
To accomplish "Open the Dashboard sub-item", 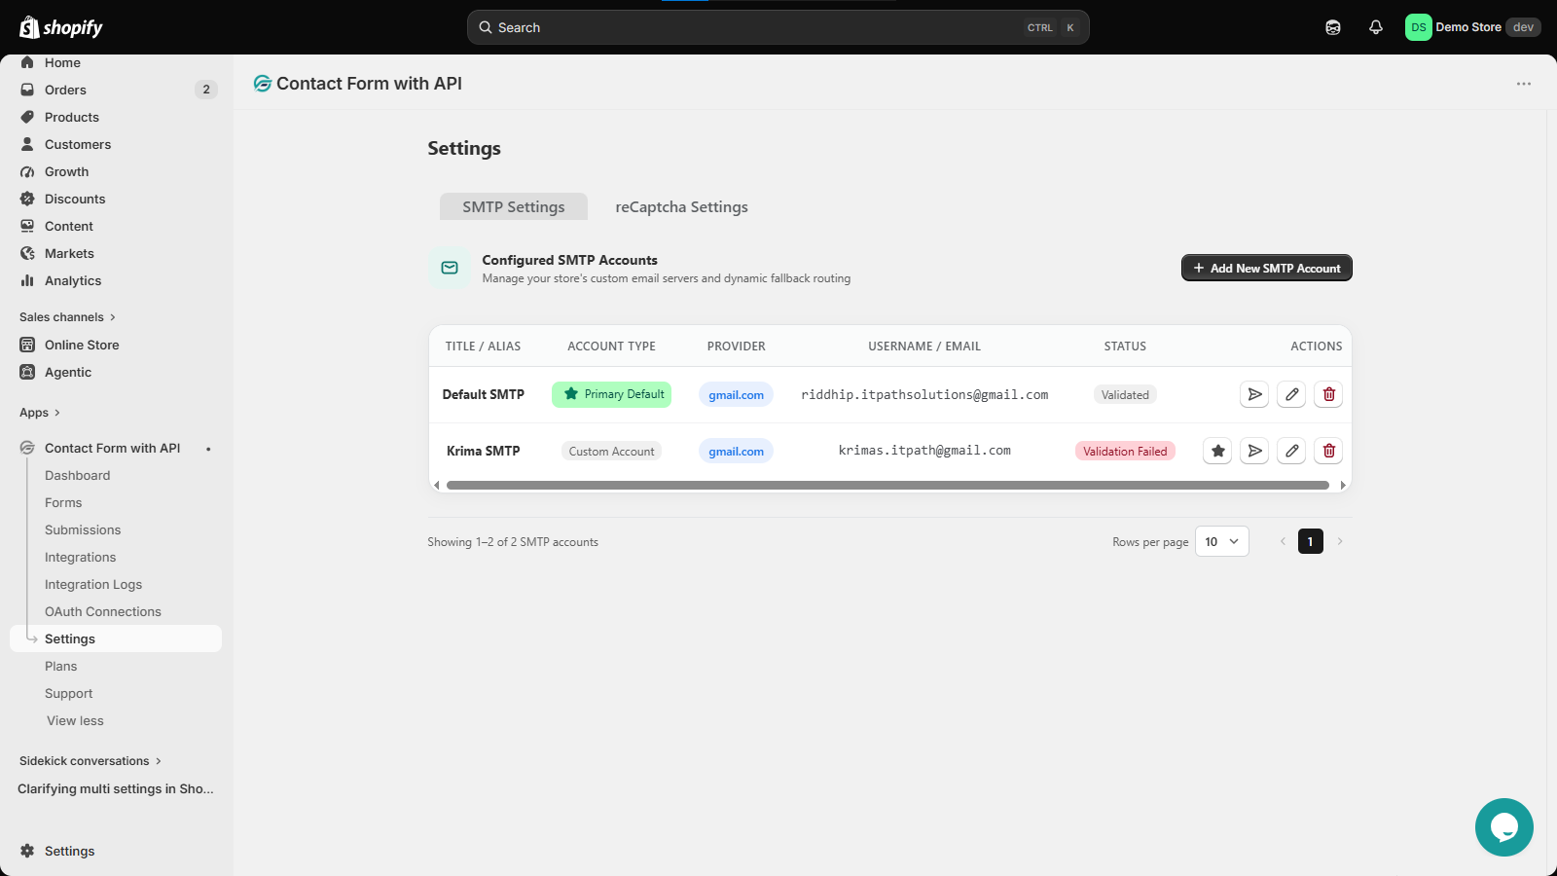I will tap(77, 475).
